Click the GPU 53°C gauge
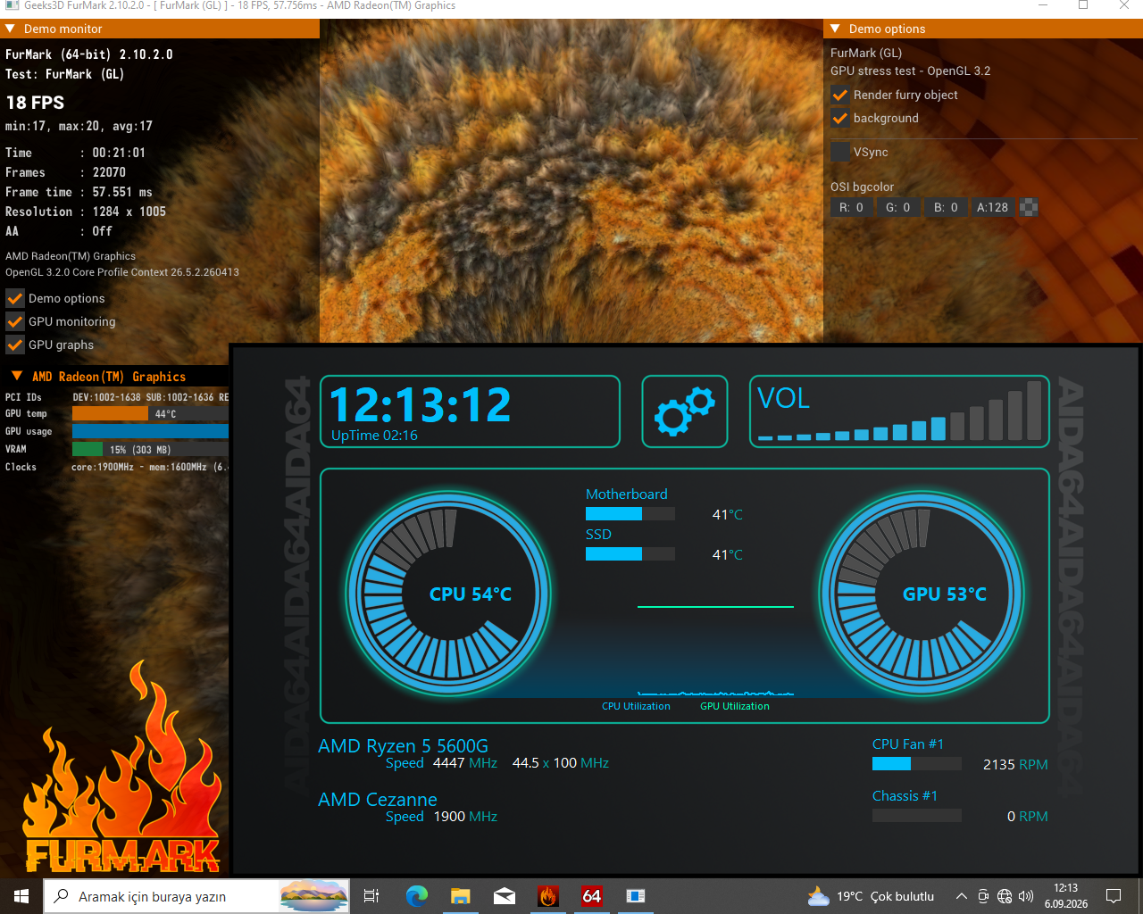The width and height of the screenshot is (1143, 914). [x=922, y=594]
